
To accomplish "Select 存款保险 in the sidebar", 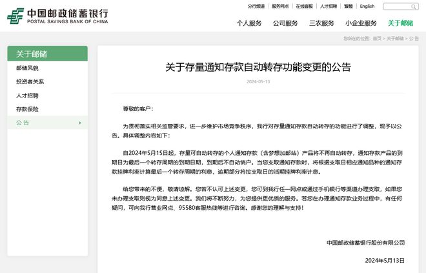I will click(27, 109).
